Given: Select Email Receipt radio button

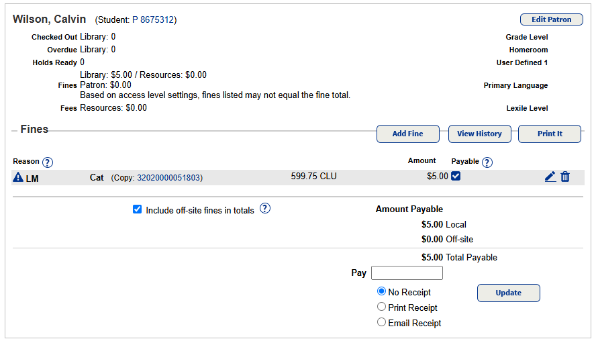Looking at the screenshot, I should 381,323.
